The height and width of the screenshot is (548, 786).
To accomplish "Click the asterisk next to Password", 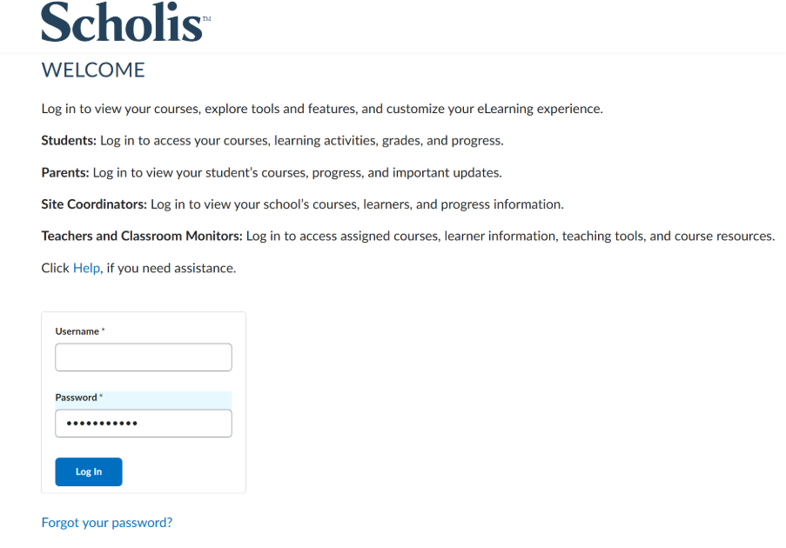I will (101, 397).
